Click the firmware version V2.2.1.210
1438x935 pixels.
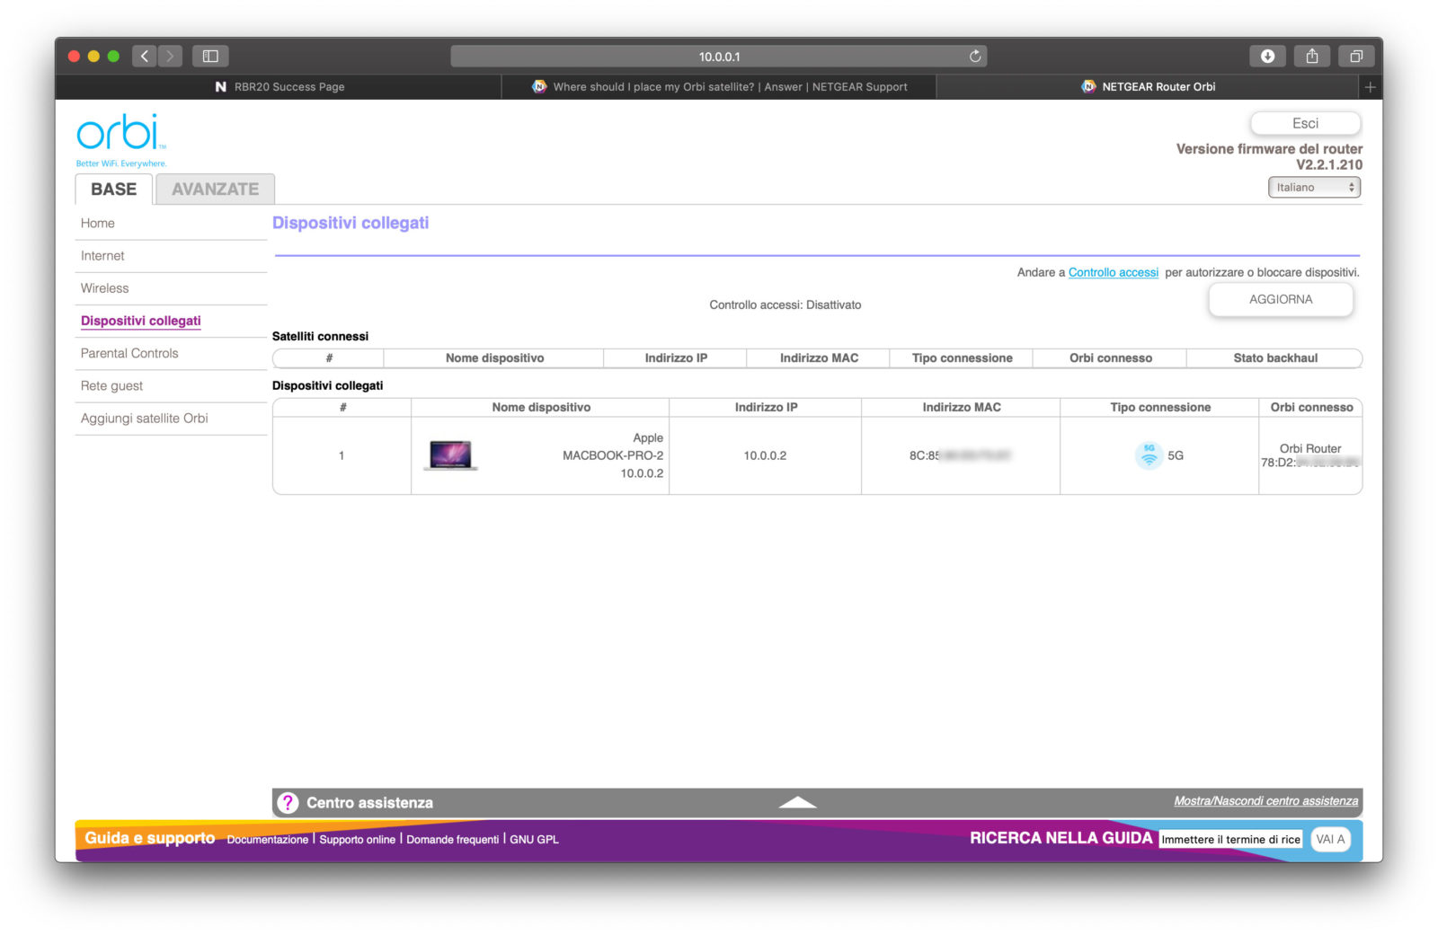pos(1329,165)
